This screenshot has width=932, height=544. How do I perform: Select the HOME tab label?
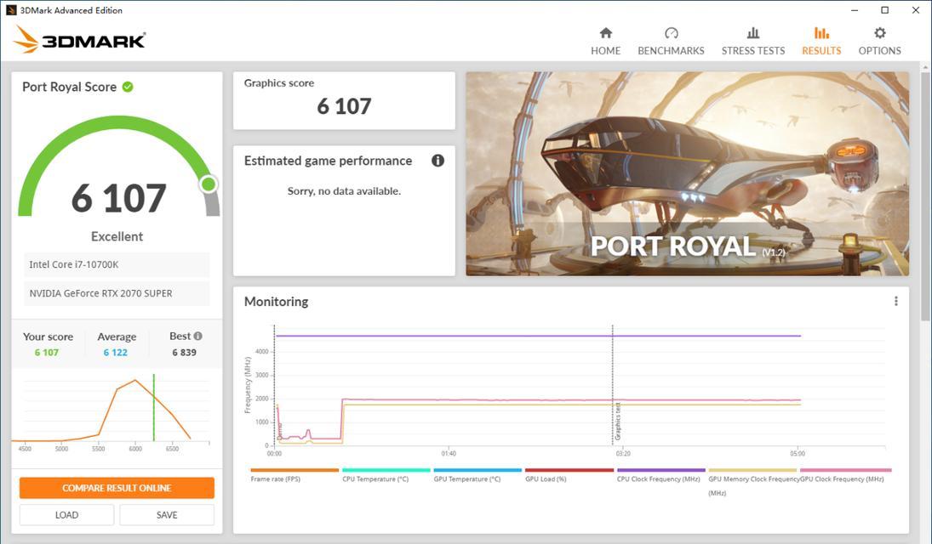(x=606, y=50)
